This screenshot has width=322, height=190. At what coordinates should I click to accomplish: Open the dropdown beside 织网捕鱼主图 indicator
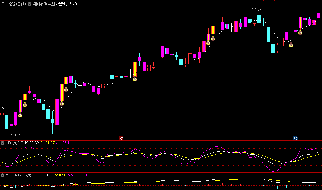(x=29, y=4)
